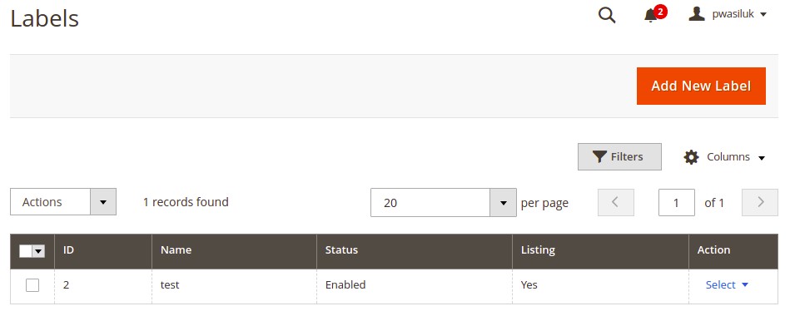
Task: Open the Select action menu for test
Action: click(727, 284)
